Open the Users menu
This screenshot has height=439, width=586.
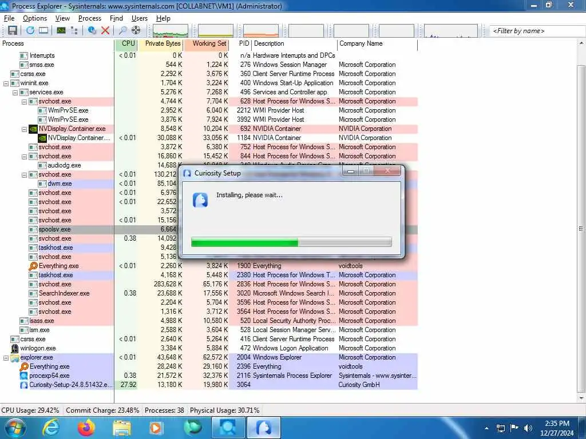click(x=140, y=18)
